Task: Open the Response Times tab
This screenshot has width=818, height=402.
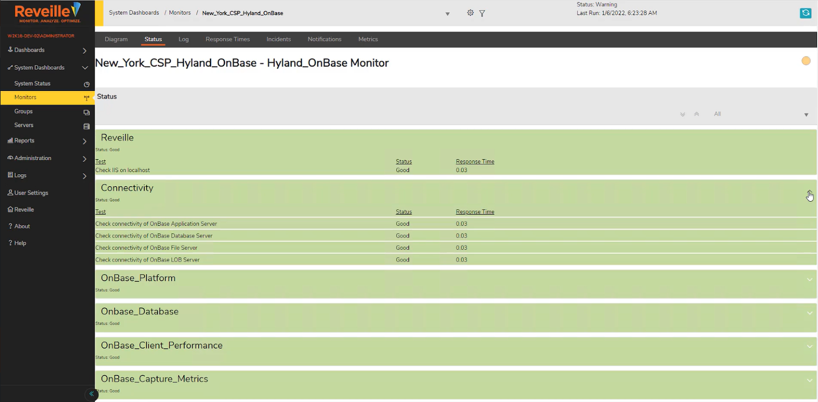Action: [228, 39]
